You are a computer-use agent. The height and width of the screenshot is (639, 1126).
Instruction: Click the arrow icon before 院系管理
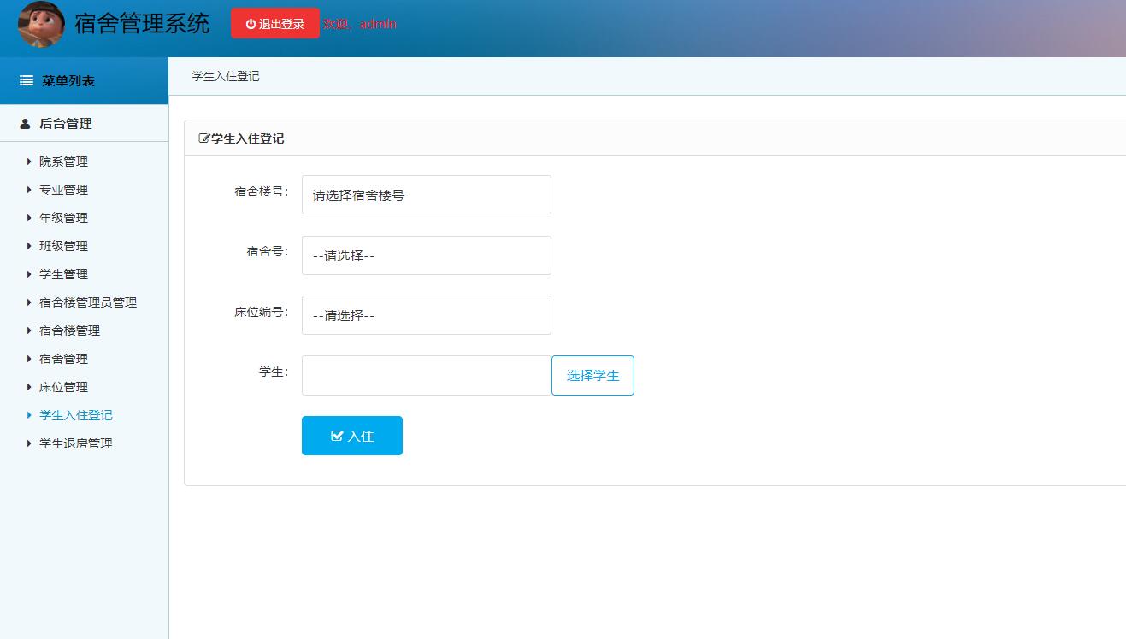point(30,161)
